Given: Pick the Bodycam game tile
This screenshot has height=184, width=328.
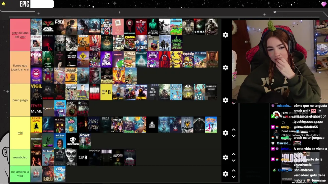Looking at the screenshot, I should [x=95, y=92].
